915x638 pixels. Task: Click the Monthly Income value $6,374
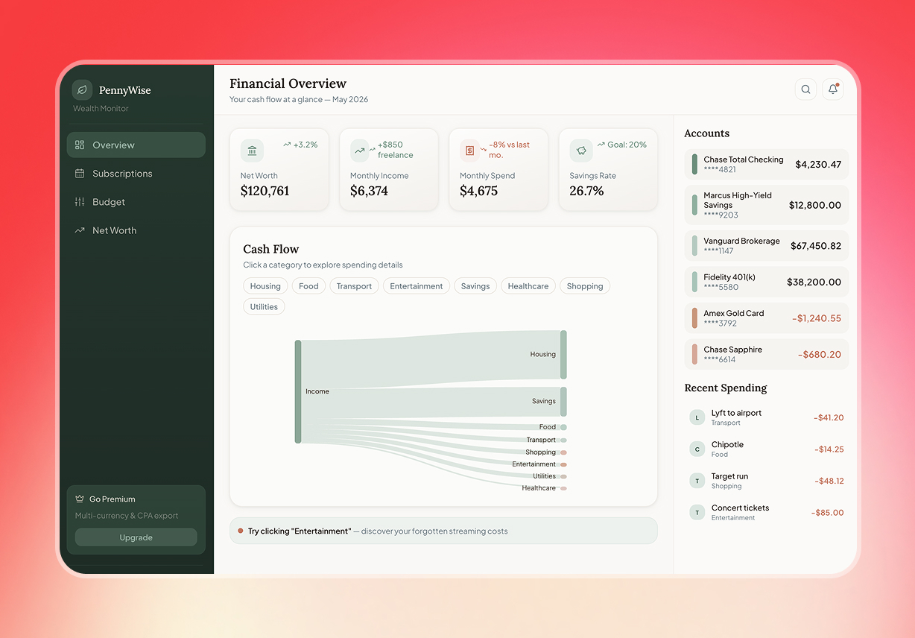coord(369,191)
